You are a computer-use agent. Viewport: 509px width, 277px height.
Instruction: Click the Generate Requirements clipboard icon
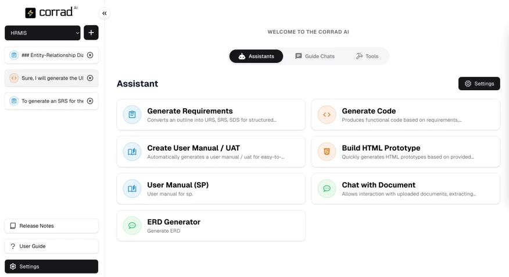(x=132, y=115)
